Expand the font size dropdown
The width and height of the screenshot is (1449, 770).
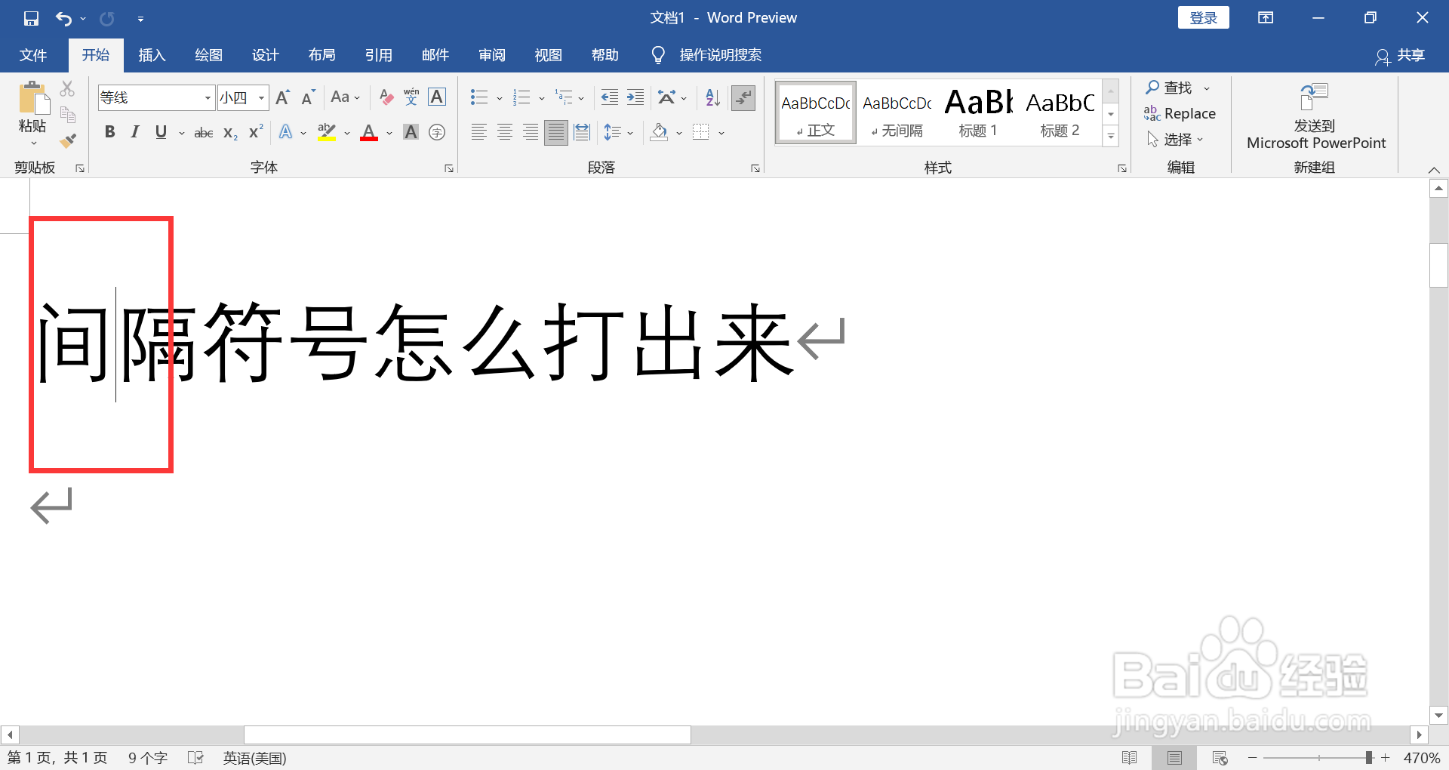[260, 97]
